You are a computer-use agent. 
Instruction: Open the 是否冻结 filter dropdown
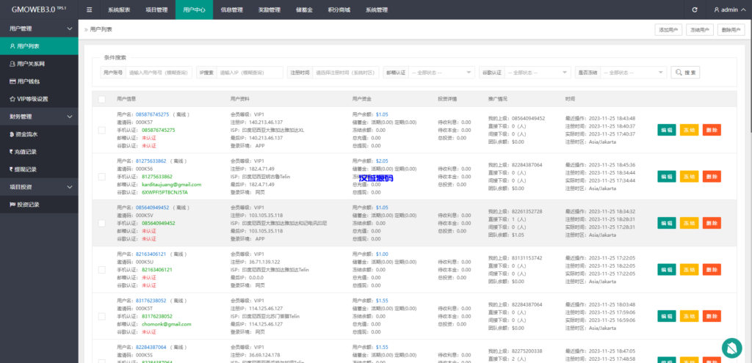[633, 73]
